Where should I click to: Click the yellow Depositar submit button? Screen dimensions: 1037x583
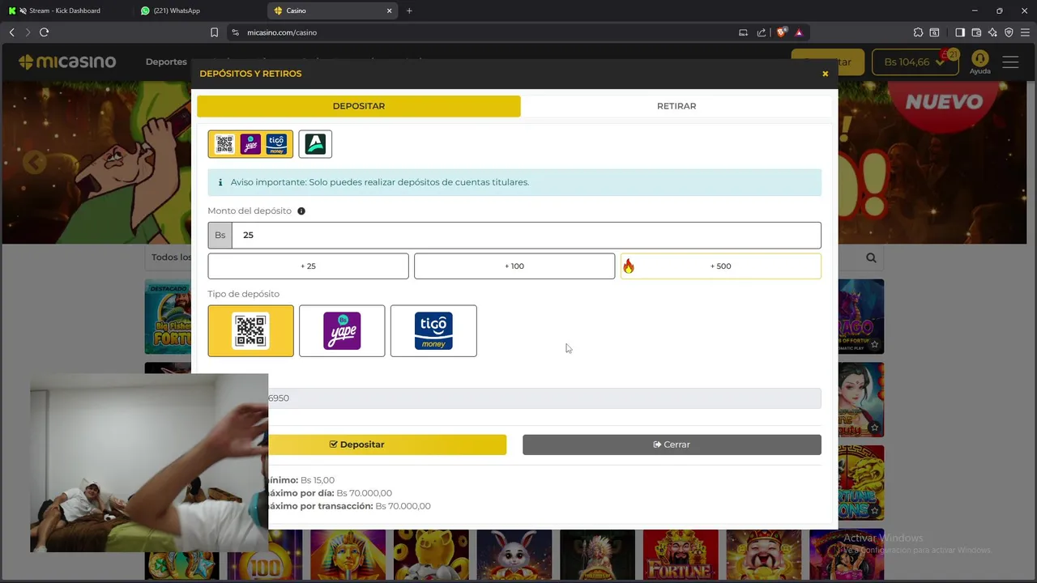[x=357, y=445]
